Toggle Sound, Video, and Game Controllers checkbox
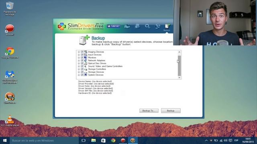 [82, 66]
